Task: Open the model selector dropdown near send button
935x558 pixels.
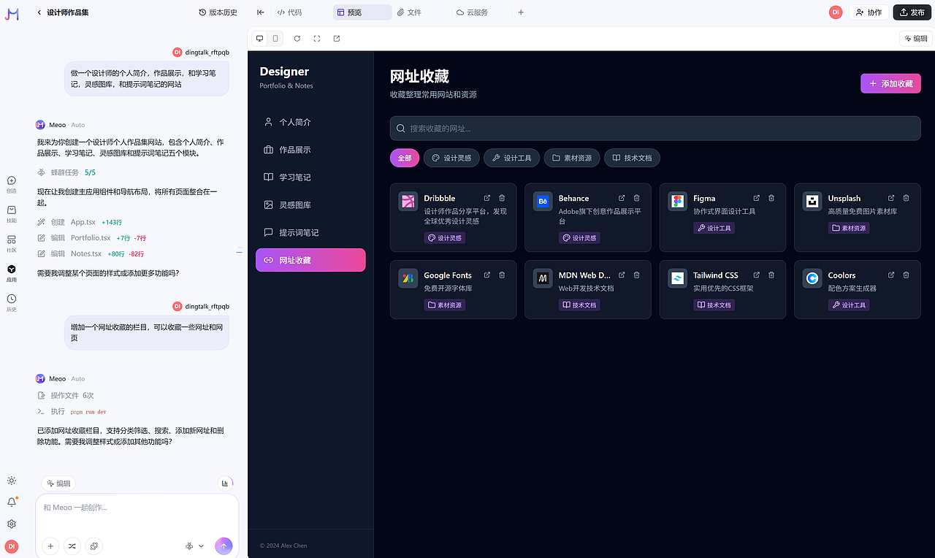Action: [193, 546]
